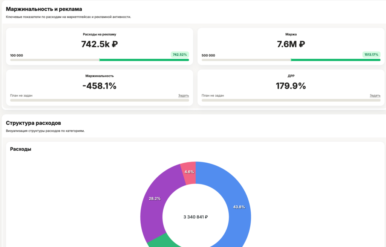Select the green donut chart segment
The width and height of the screenshot is (386, 247).
click(x=158, y=242)
